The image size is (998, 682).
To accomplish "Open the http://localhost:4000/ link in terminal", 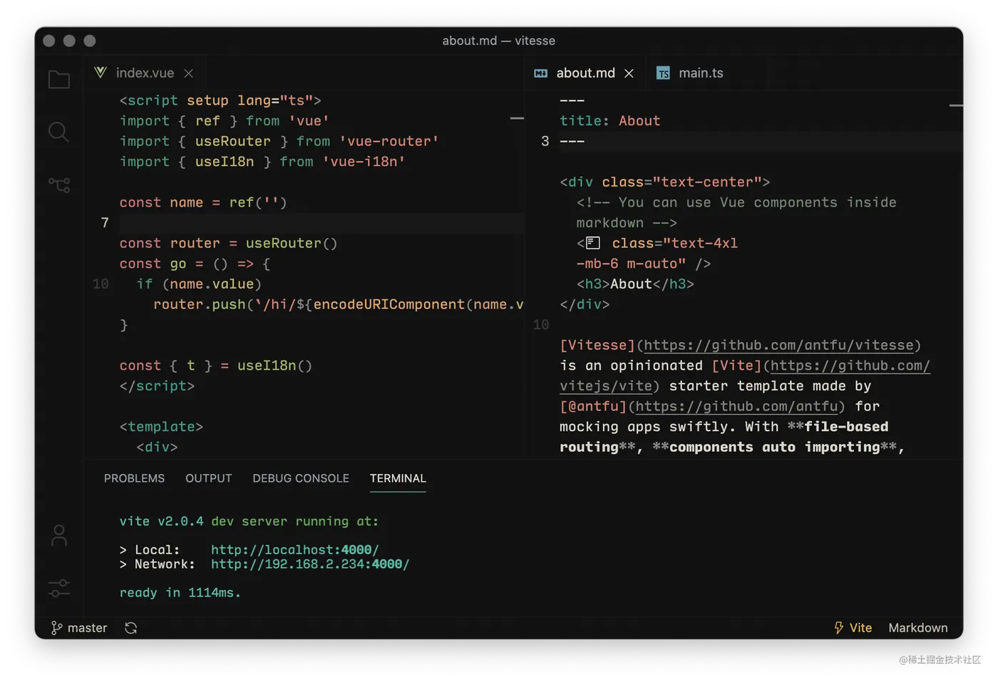I will pyautogui.click(x=295, y=549).
